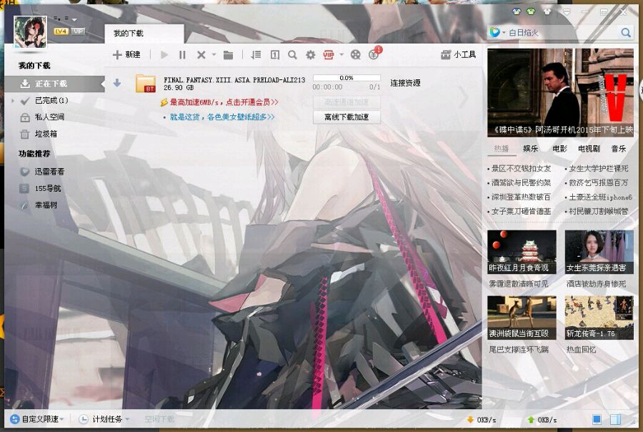Open the 昨夜红月月食奇观 thumbnail
This screenshot has height=432, width=643.
coord(522,252)
